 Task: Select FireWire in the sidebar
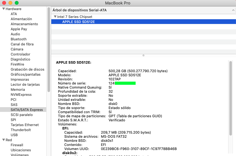17,64
